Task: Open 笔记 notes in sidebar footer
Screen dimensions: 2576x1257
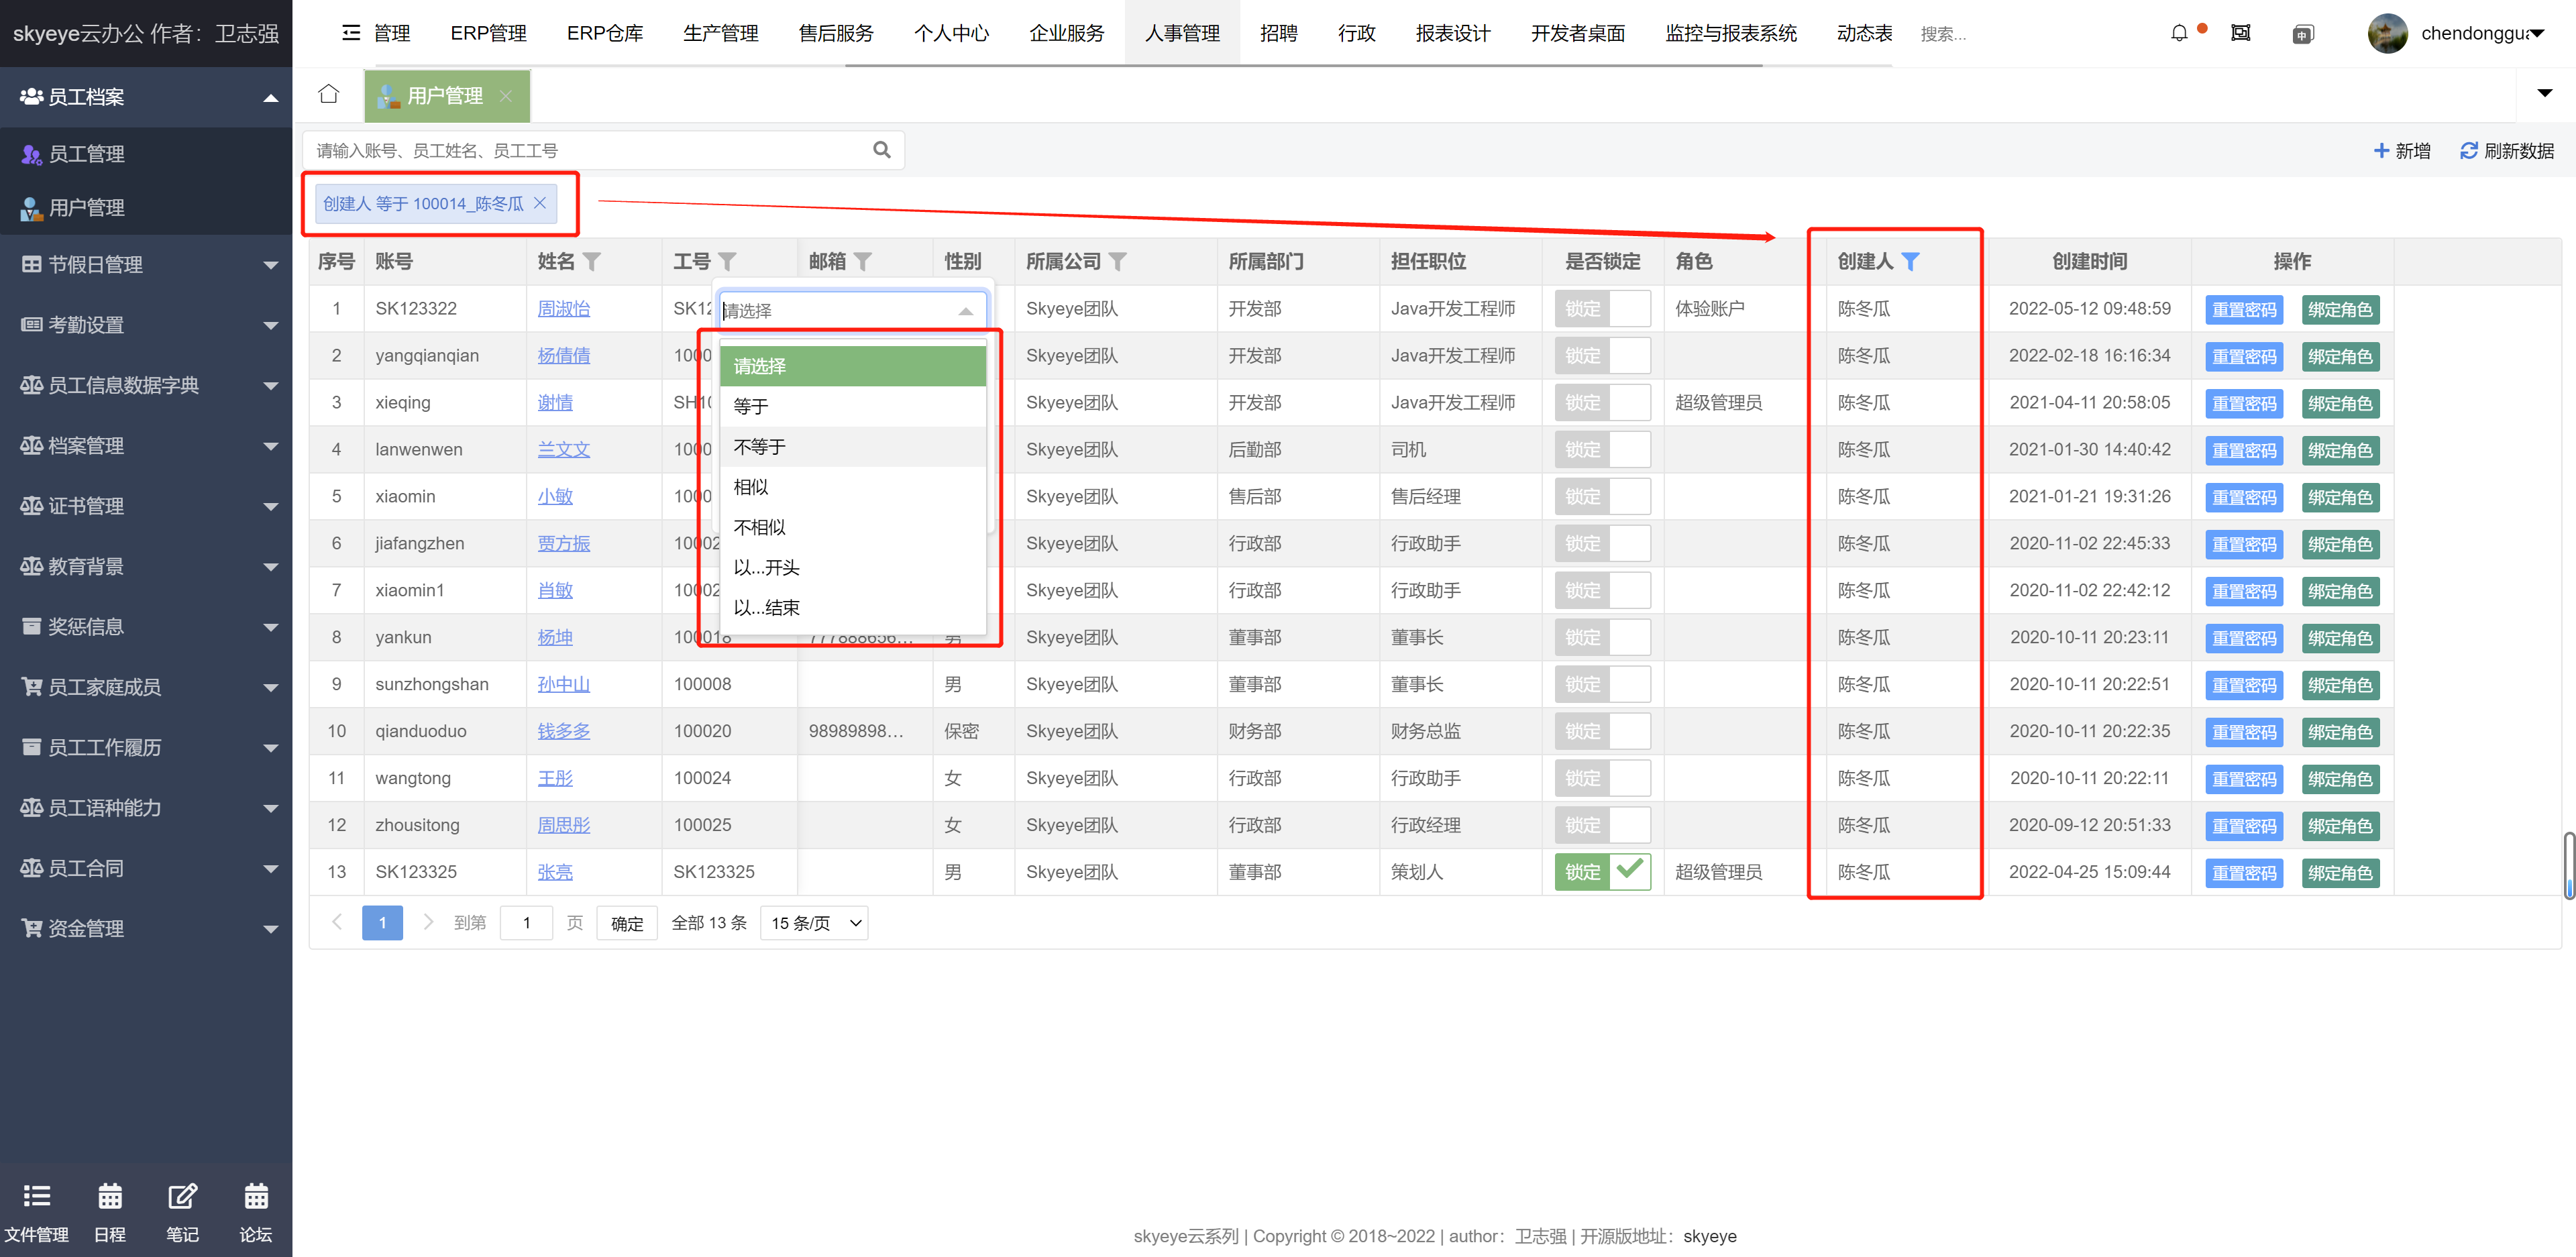Action: [182, 1212]
